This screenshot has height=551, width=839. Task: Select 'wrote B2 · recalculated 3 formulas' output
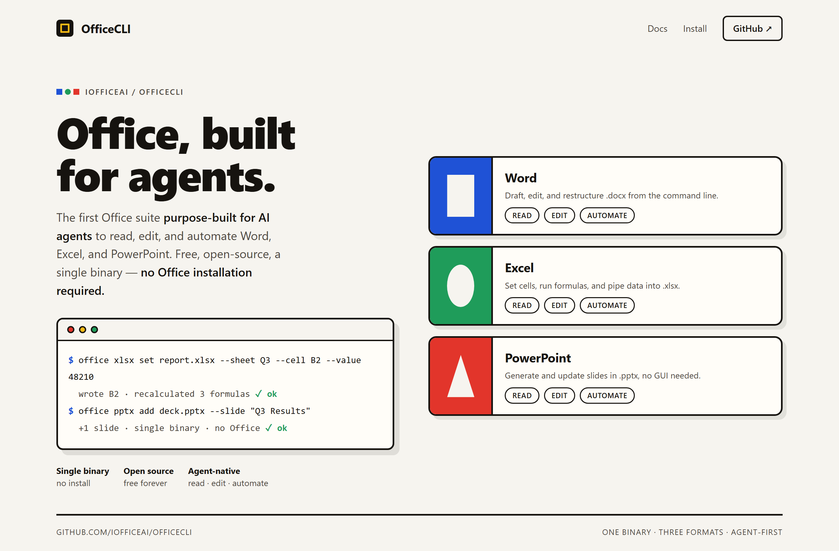[x=164, y=394]
